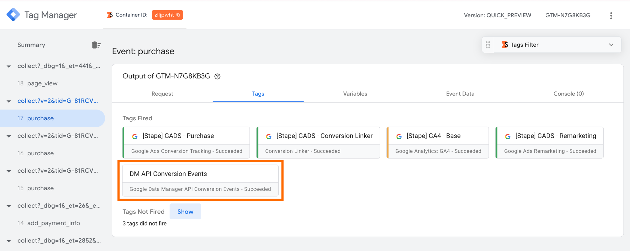
Task: Select the collect?_dbg=1&_et=441 request row
Action: (x=59, y=66)
